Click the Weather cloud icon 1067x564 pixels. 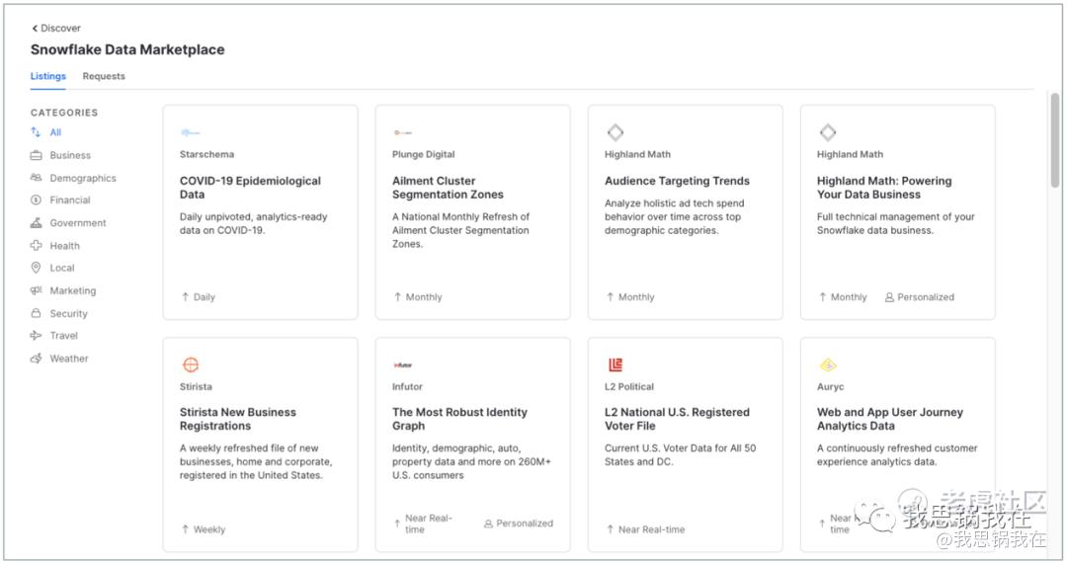[37, 359]
